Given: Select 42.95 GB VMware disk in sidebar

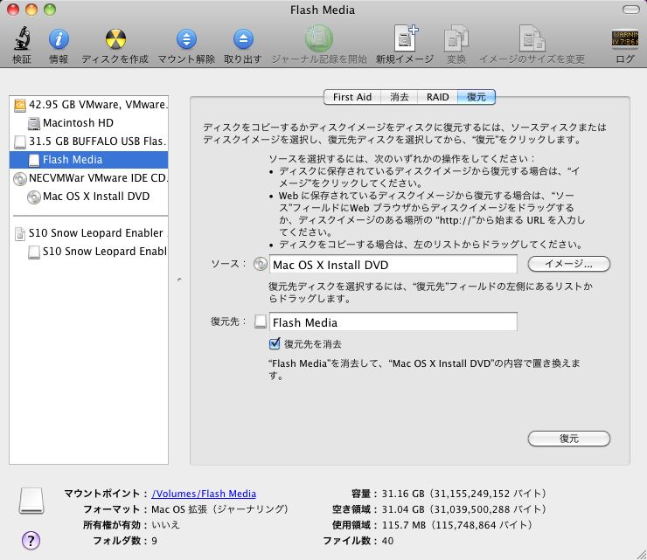Looking at the screenshot, I should [x=88, y=105].
